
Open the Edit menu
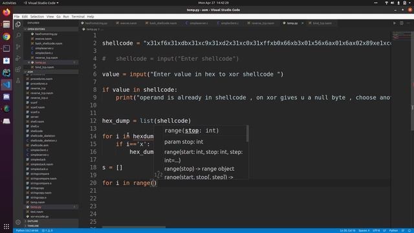(x=25, y=16)
